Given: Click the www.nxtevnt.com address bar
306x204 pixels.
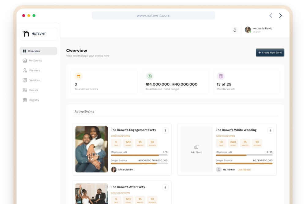Looking at the screenshot, I should click(153, 15).
